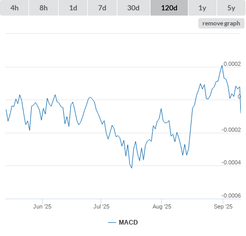Click the -0.0004 y-axis label
This screenshot has width=246, height=236.
click(x=231, y=162)
